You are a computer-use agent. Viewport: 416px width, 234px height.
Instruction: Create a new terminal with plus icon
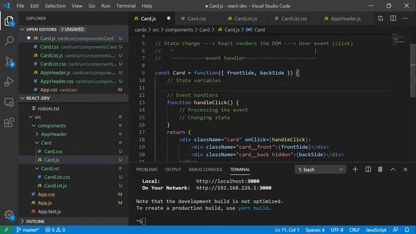(355, 169)
